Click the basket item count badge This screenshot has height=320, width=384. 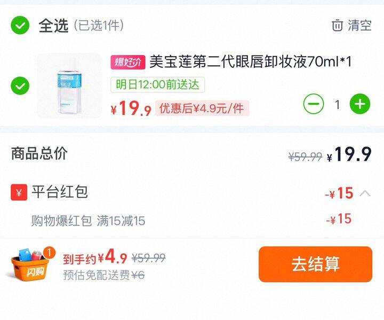click(50, 253)
